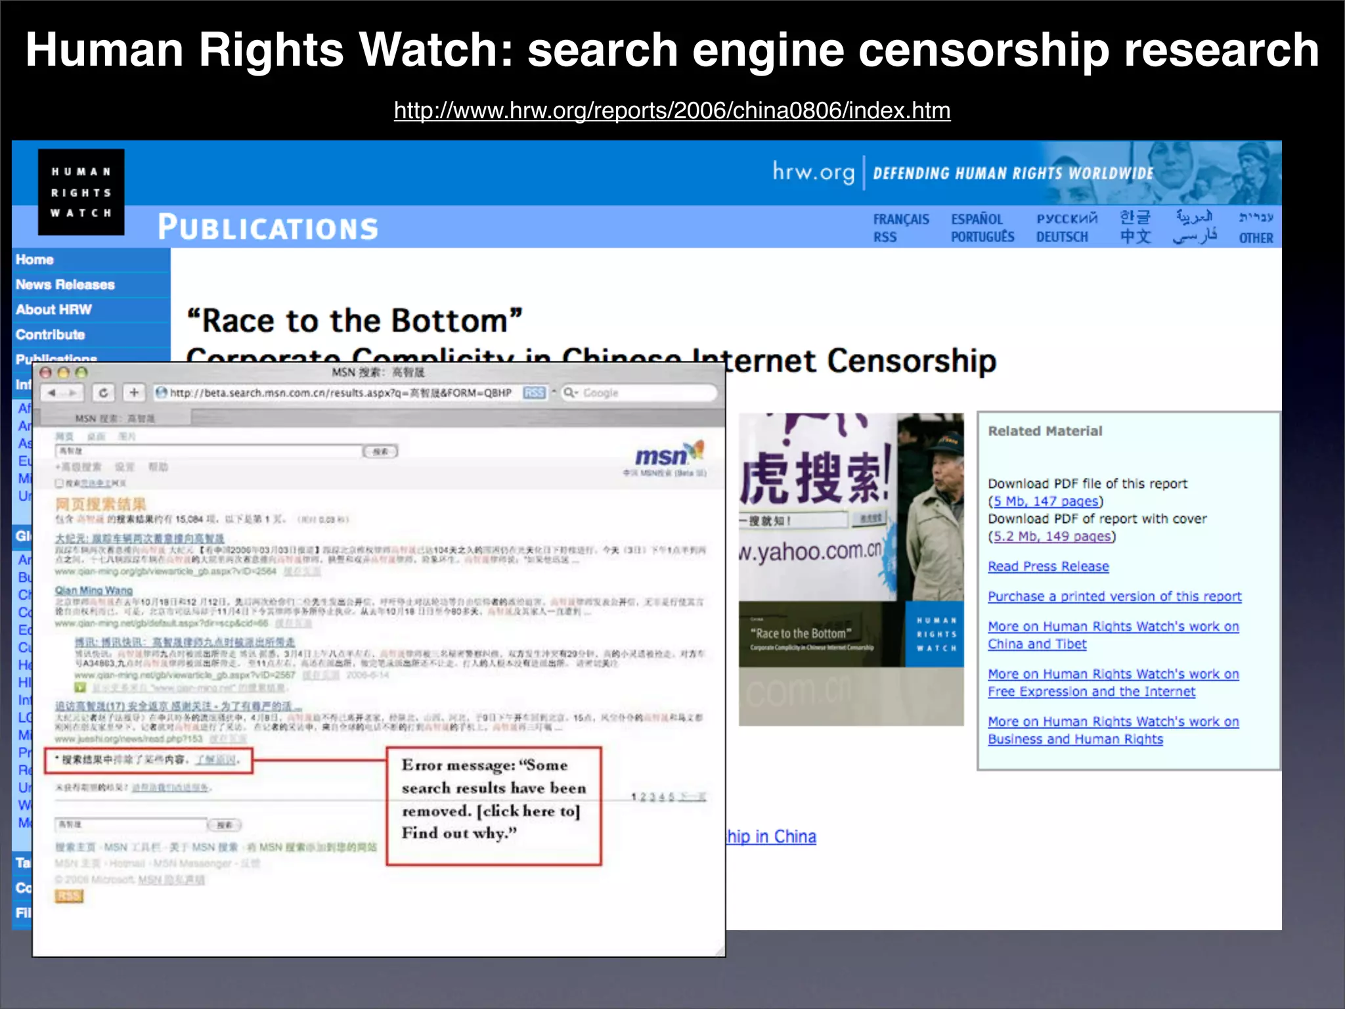
Task: Open the first 大纪元 search result
Action: (139, 538)
